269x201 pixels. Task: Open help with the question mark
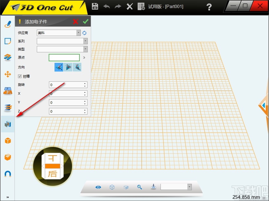[x=209, y=7]
